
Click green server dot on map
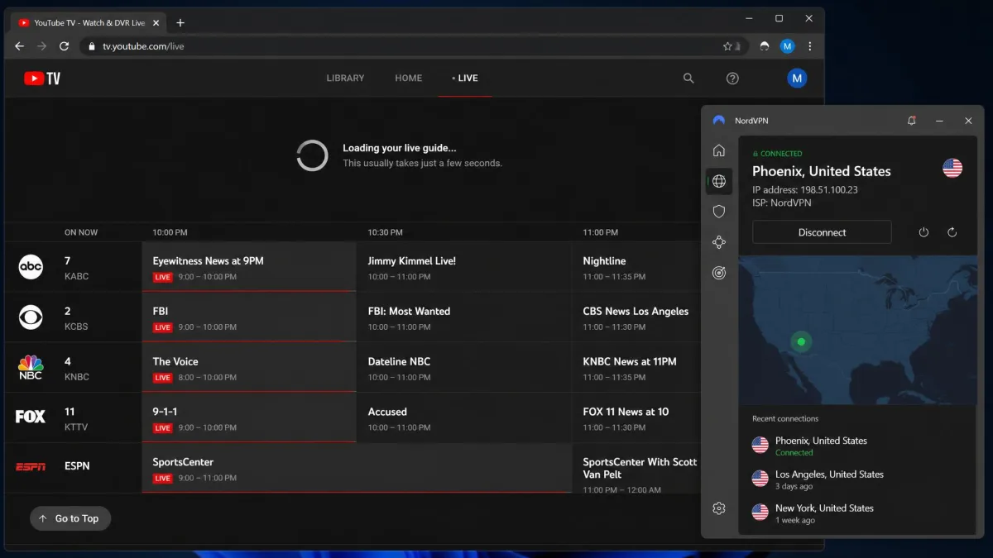point(800,341)
